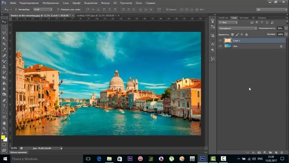Select the Zoom tool
289x163 pixels.
point(4,129)
